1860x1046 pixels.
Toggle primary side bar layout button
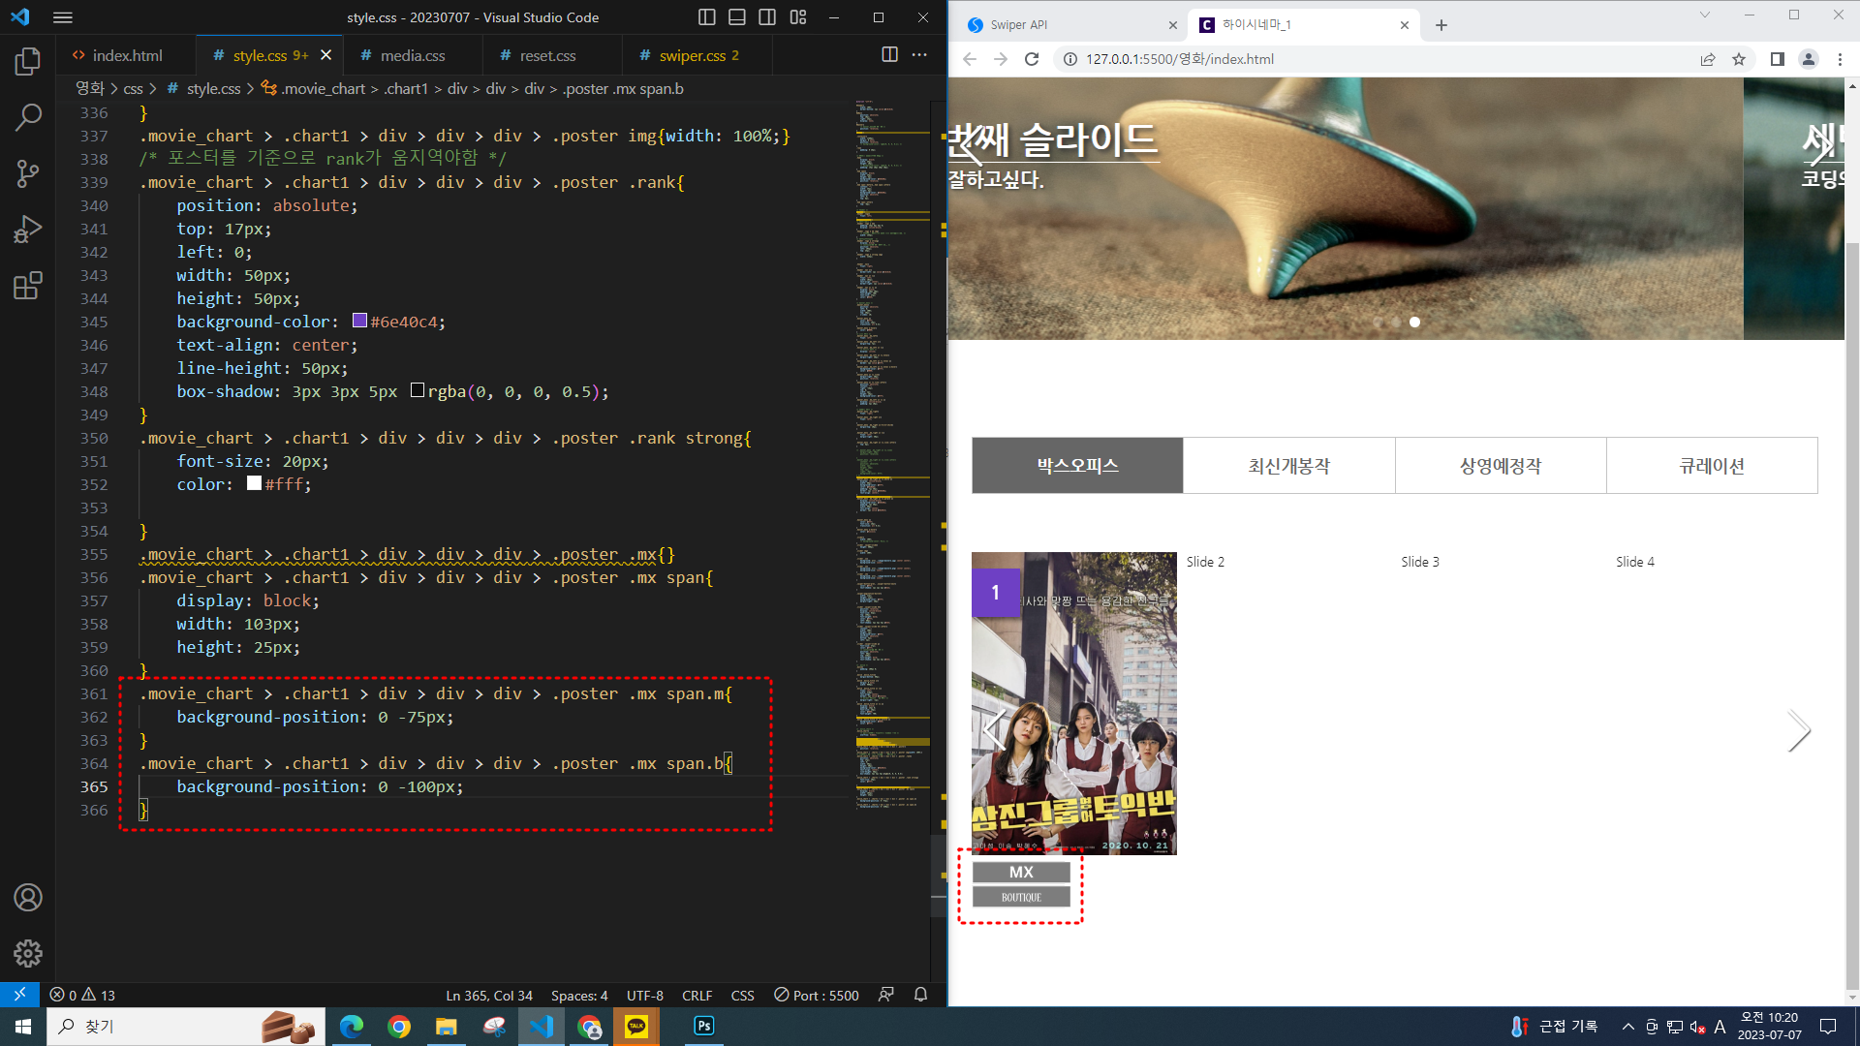pyautogui.click(x=707, y=17)
